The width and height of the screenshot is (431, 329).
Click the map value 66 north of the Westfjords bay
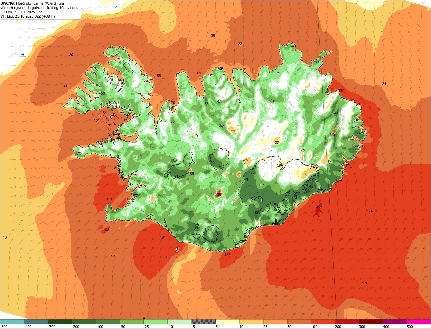(x=159, y=75)
